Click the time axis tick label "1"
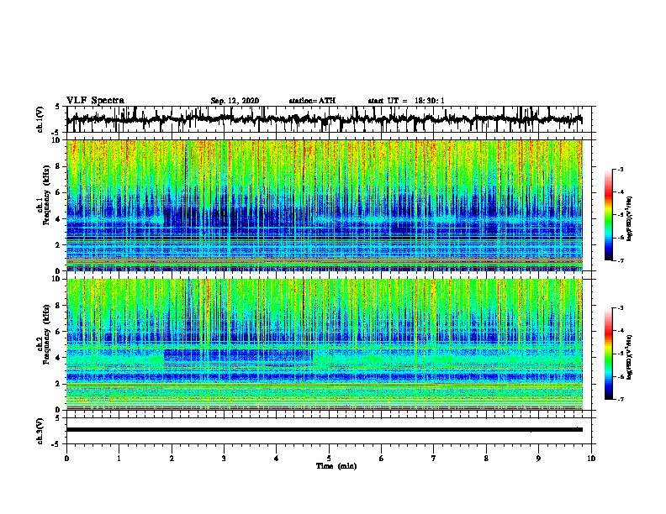 tap(119, 459)
